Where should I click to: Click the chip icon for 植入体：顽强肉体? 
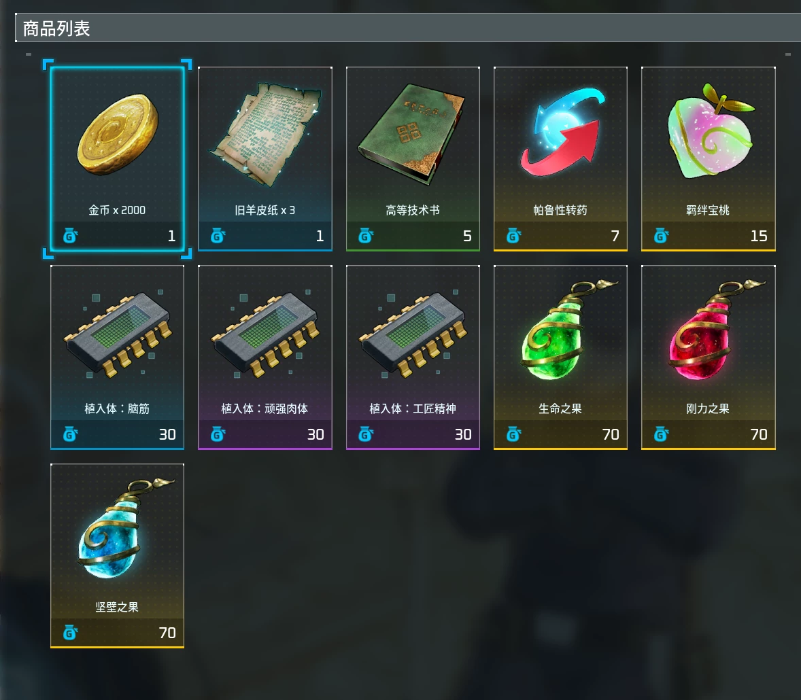[265, 334]
